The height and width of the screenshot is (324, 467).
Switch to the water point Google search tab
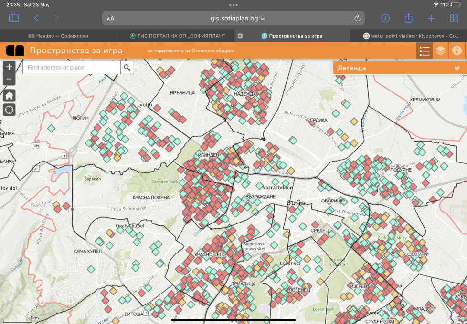pos(411,36)
